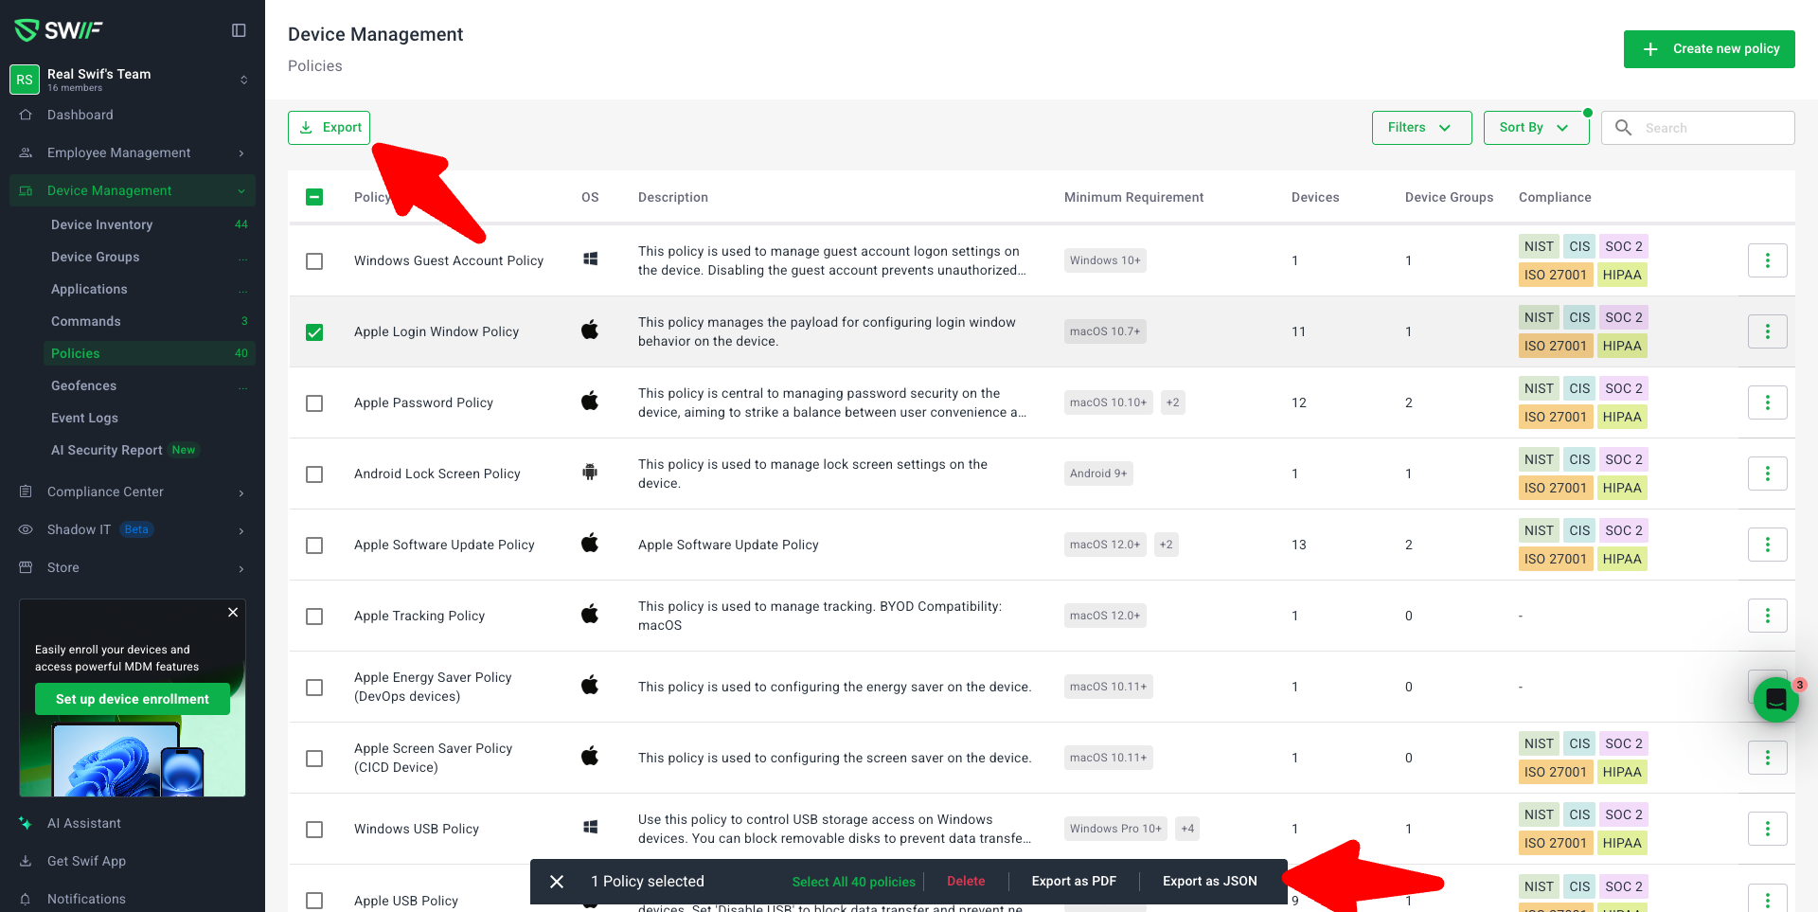This screenshot has width=1818, height=912.
Task: Open Device Inventory in the sidebar
Action: (x=101, y=224)
